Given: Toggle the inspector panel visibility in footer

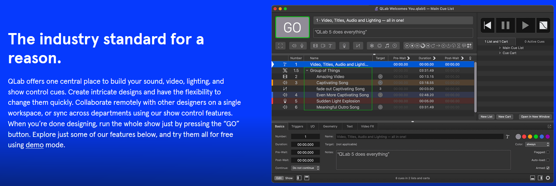Looking at the screenshot, I should (533, 178).
